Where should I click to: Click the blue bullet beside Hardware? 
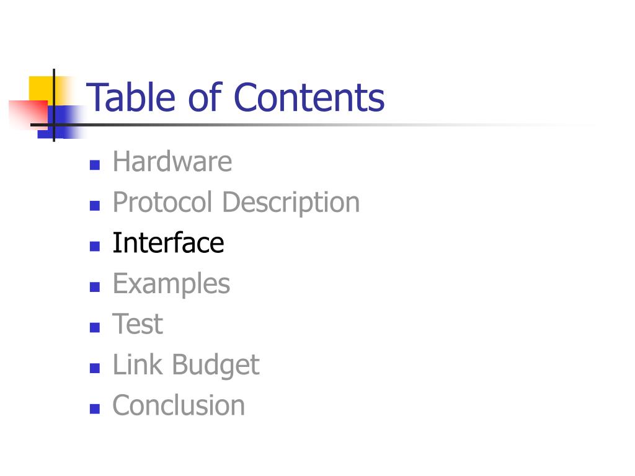pos(95,165)
